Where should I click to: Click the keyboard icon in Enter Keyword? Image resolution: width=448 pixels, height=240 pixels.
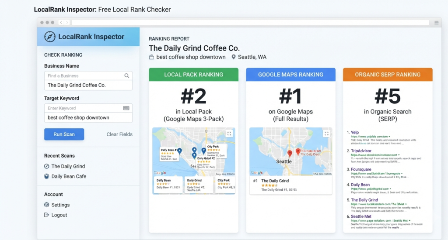pos(126,108)
